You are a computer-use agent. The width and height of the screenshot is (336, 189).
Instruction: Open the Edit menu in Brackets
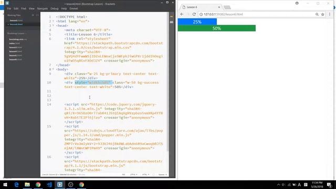[16, 8]
